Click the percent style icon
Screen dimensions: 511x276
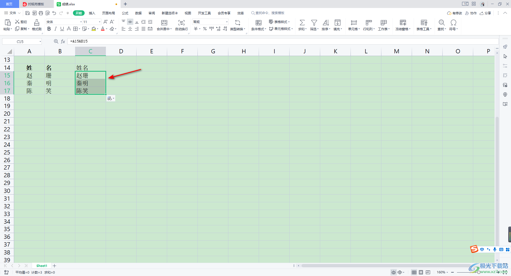tap(205, 29)
